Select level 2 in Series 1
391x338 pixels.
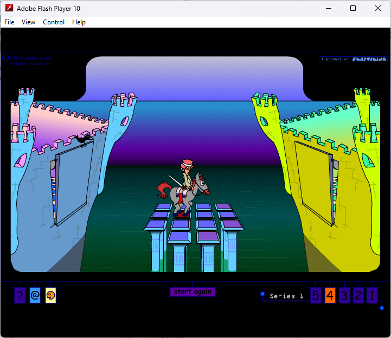358,295
